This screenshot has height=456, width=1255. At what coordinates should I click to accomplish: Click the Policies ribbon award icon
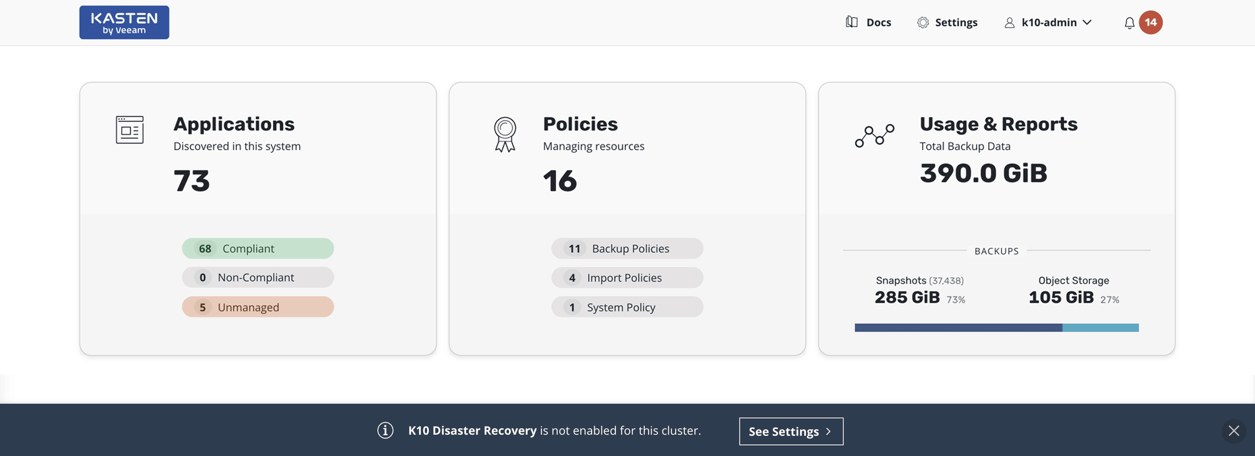click(505, 134)
